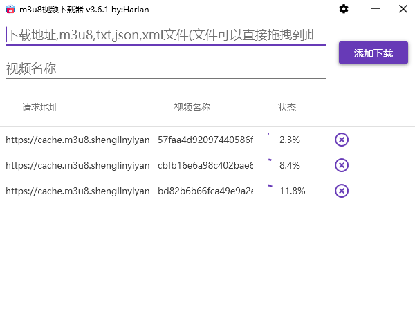Focus the 视频名称 input field
The height and width of the screenshot is (311, 415).
166,68
